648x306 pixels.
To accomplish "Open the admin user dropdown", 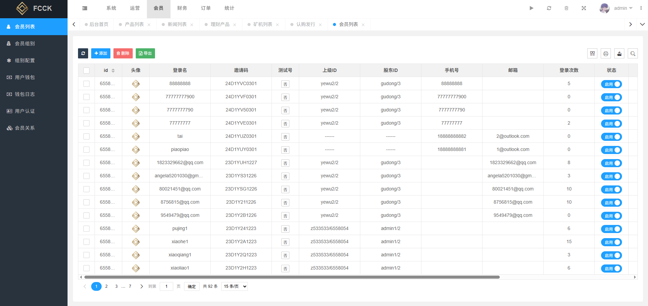I will click(623, 8).
